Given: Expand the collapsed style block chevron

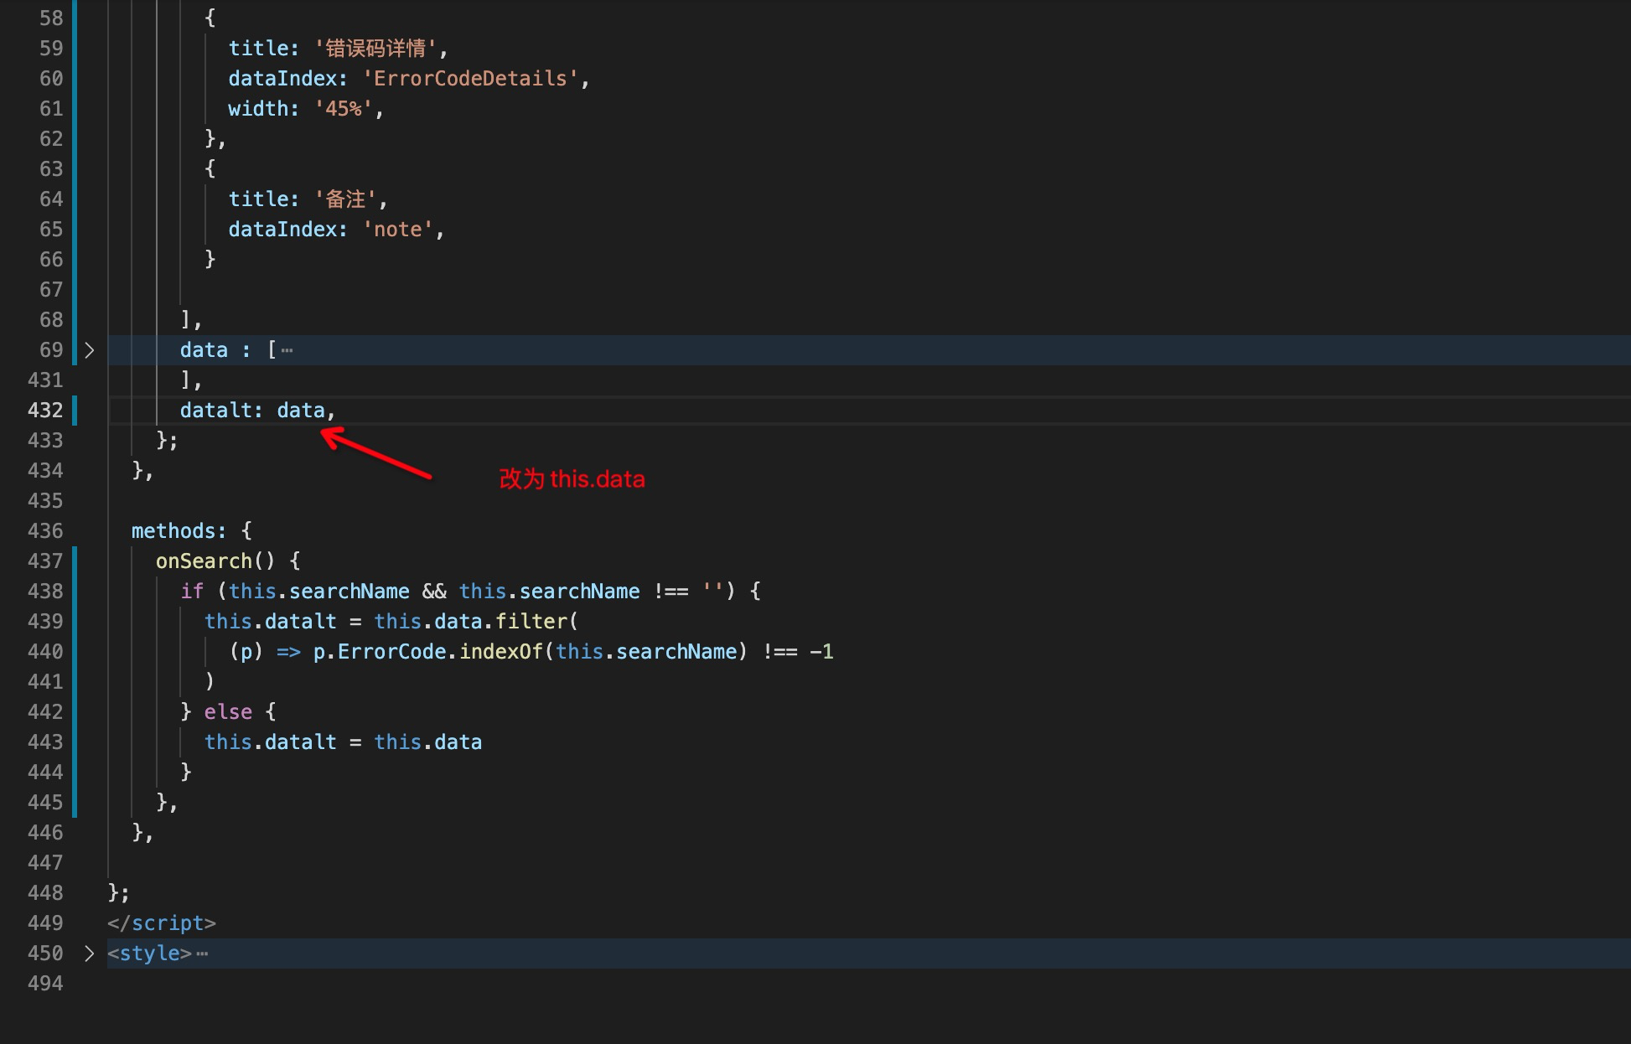Looking at the screenshot, I should (90, 954).
